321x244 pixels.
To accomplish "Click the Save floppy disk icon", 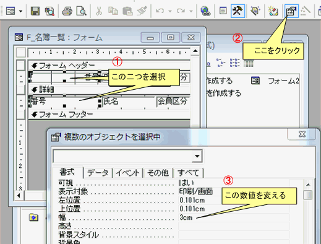I will coord(35,11).
